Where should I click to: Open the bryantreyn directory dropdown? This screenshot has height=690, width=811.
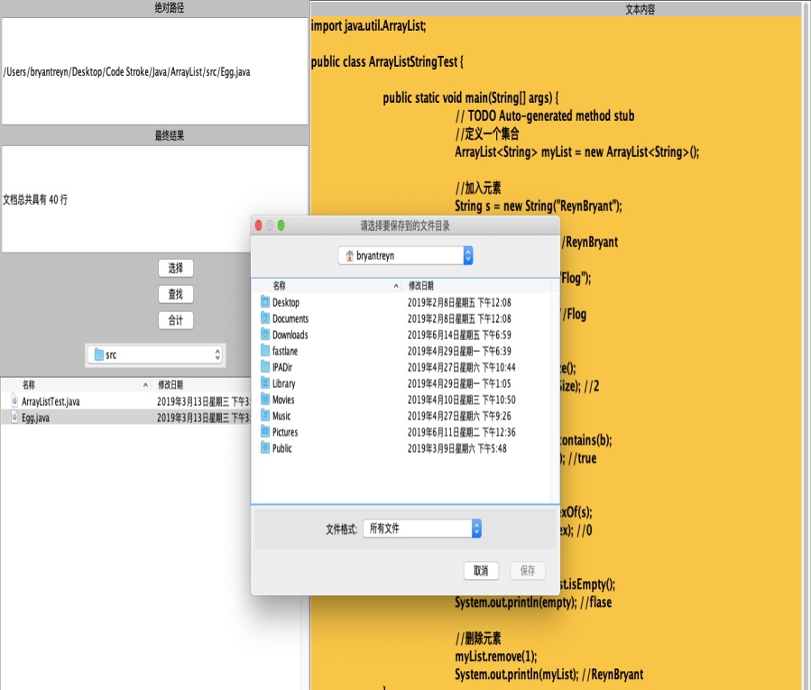coord(405,256)
